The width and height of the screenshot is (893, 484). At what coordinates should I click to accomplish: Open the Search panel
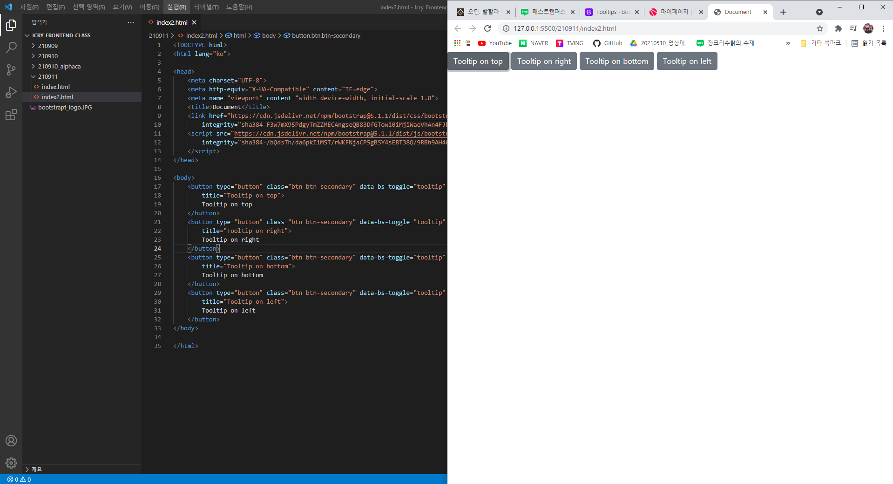coord(11,47)
